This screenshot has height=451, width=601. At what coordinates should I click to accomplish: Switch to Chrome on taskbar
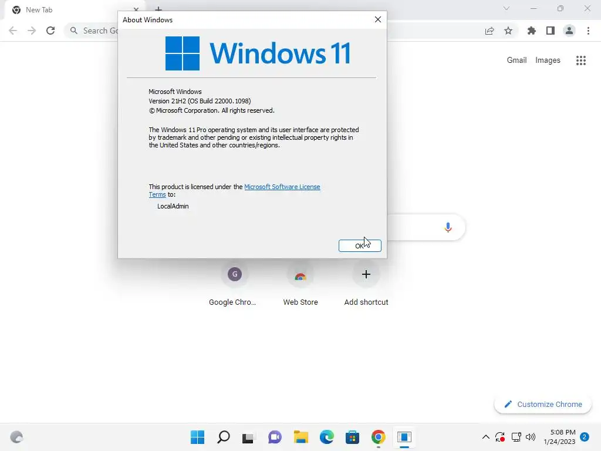tap(379, 437)
